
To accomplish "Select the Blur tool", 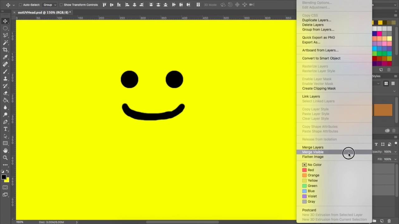I will pyautogui.click(x=5, y=107).
